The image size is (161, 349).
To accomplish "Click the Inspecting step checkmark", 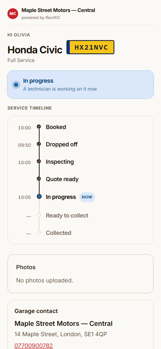I will click(39, 161).
